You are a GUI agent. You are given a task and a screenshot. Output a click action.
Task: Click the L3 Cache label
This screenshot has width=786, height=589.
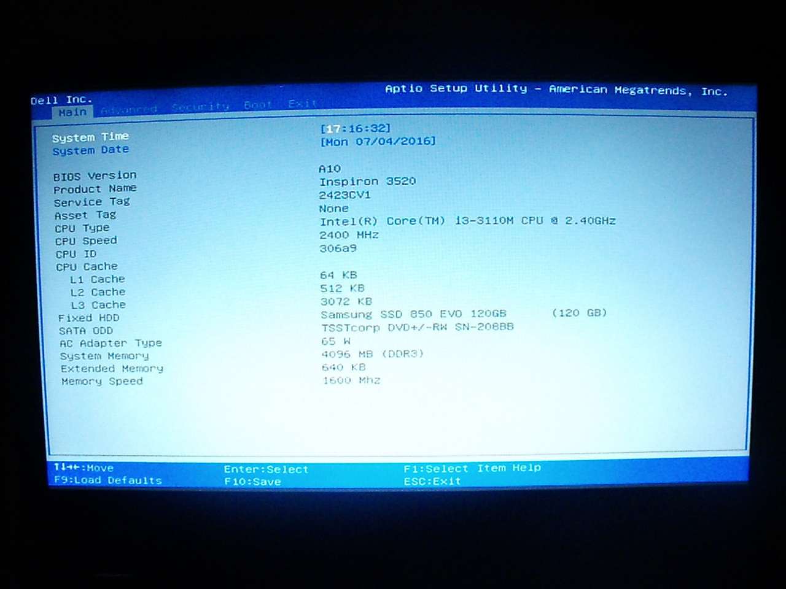coord(98,305)
